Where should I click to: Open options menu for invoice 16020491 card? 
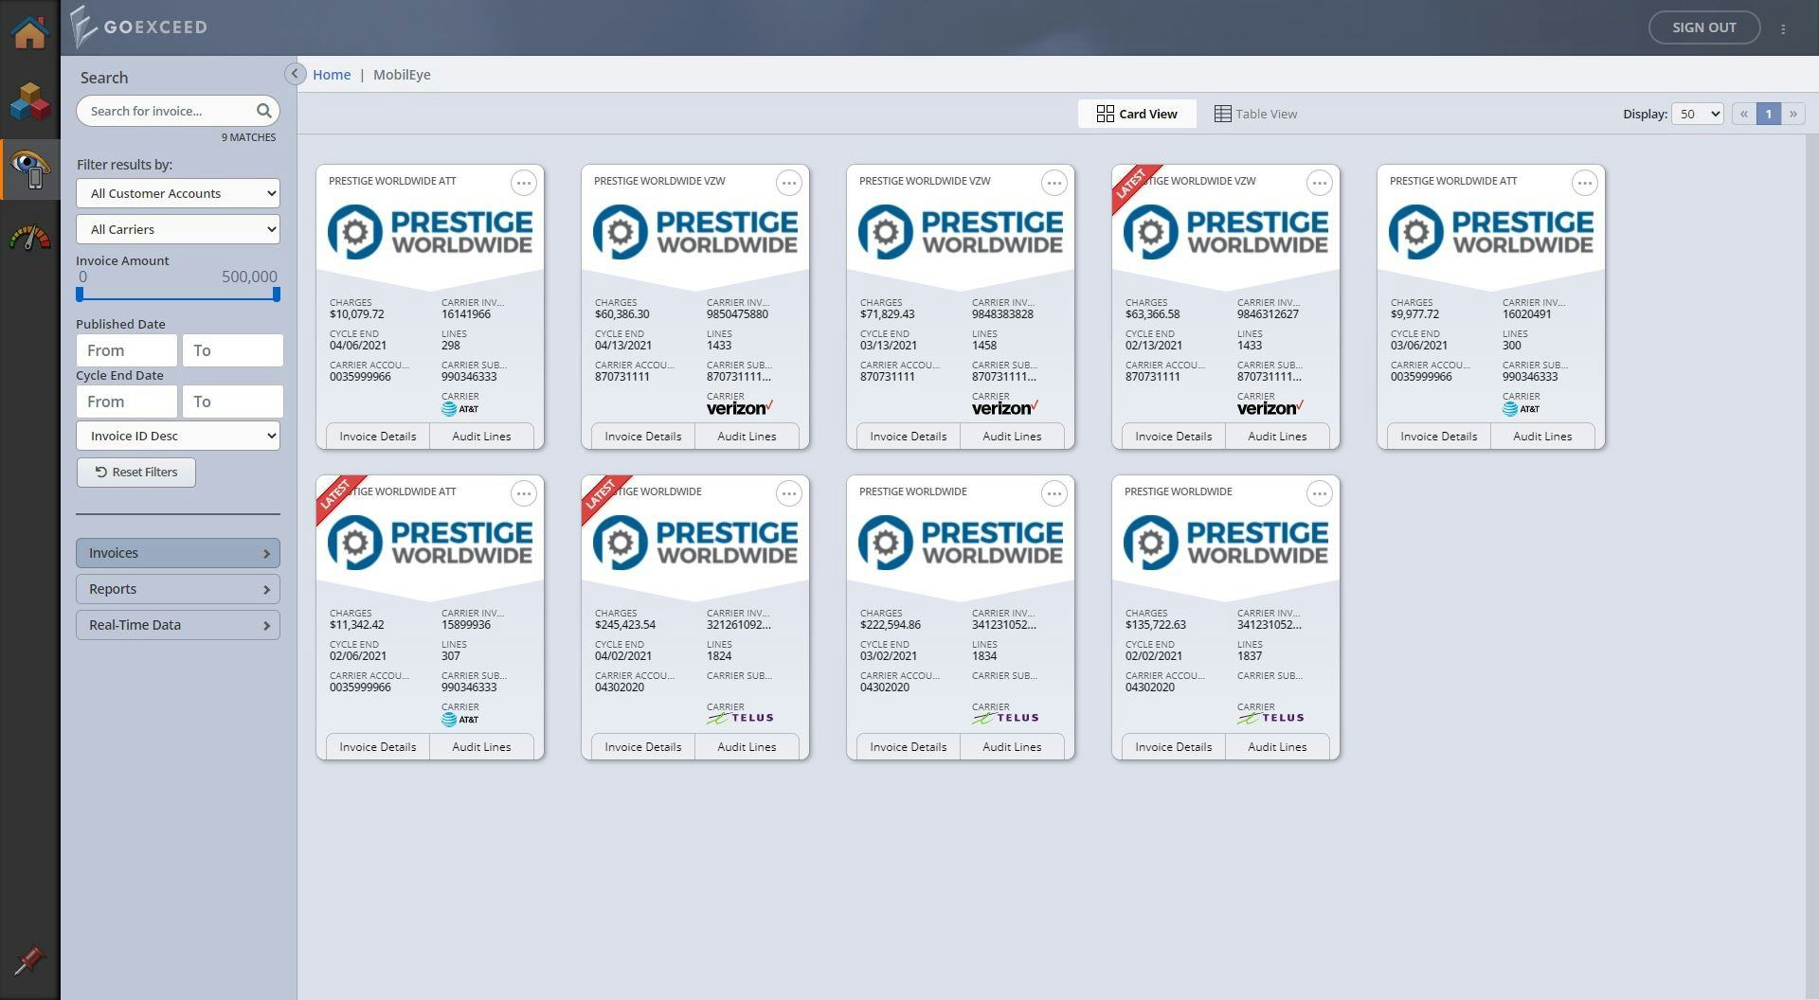pos(1585,183)
